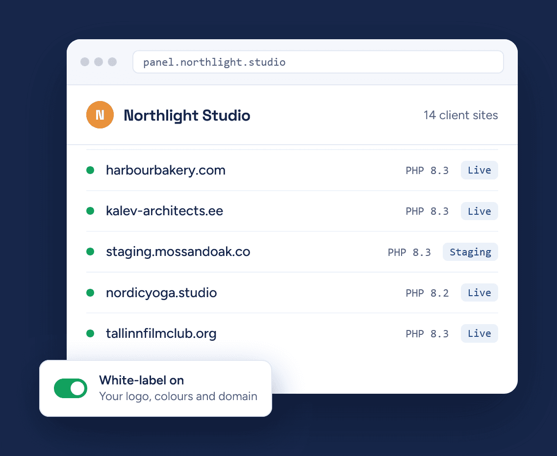Click the orange N logo avatar
Viewport: 557px width, 456px height.
pyautogui.click(x=100, y=115)
